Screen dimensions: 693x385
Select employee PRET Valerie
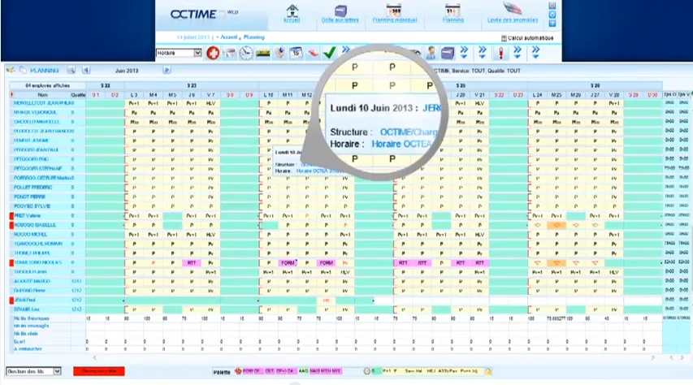click(28, 216)
